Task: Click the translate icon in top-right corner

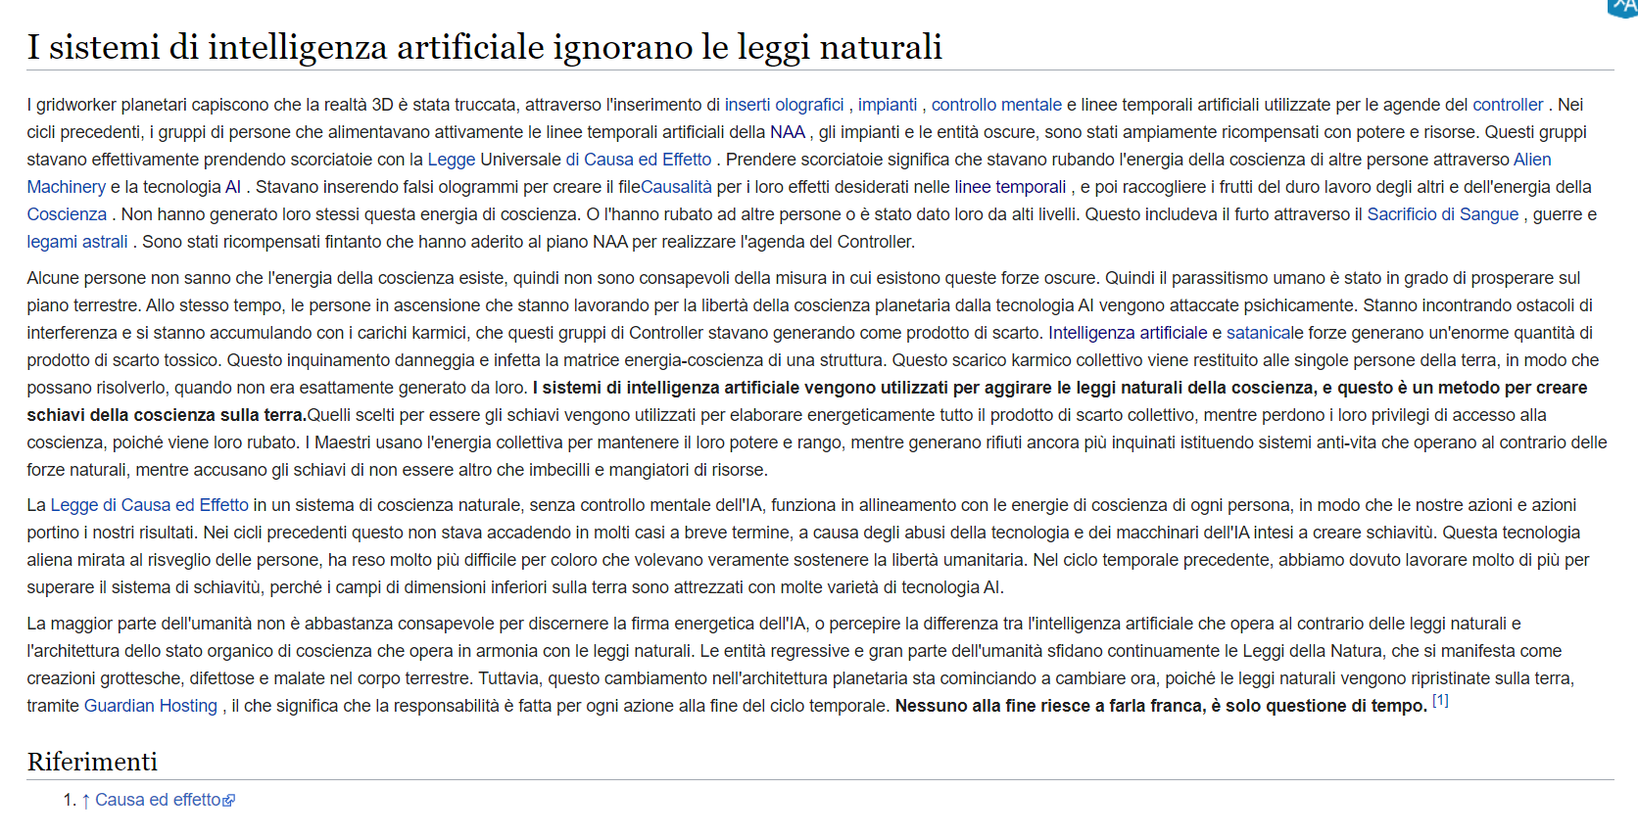Action: click(1624, 6)
